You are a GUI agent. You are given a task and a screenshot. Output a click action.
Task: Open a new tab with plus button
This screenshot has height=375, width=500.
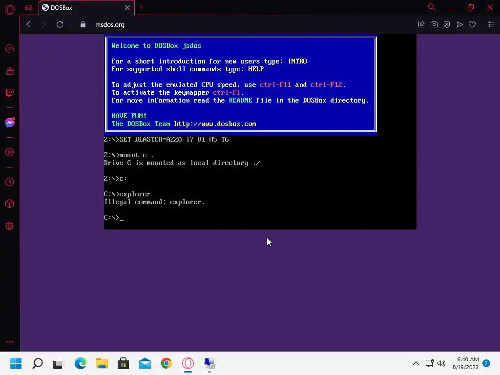click(x=142, y=7)
